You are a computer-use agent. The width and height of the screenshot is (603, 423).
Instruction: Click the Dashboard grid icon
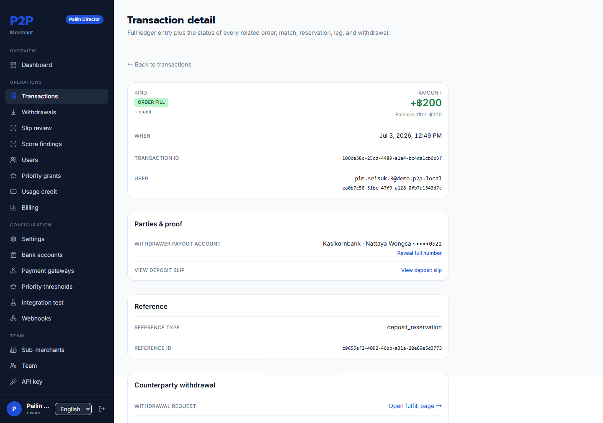13,65
